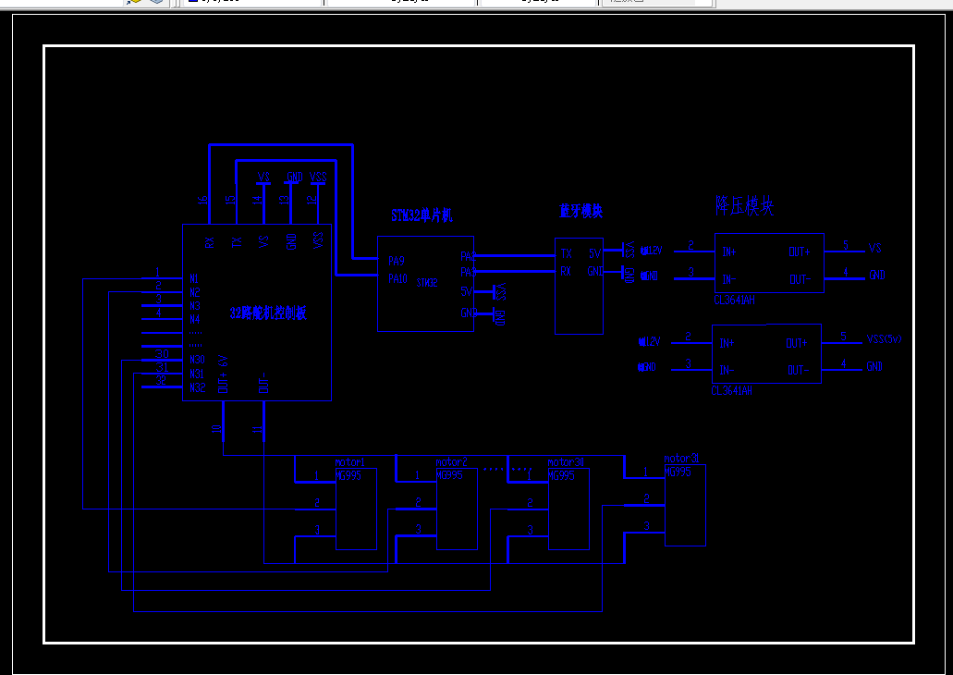Image resolution: width=953 pixels, height=675 pixels.
Task: Click the RX label in the Bluetooth module
Action: point(566,271)
